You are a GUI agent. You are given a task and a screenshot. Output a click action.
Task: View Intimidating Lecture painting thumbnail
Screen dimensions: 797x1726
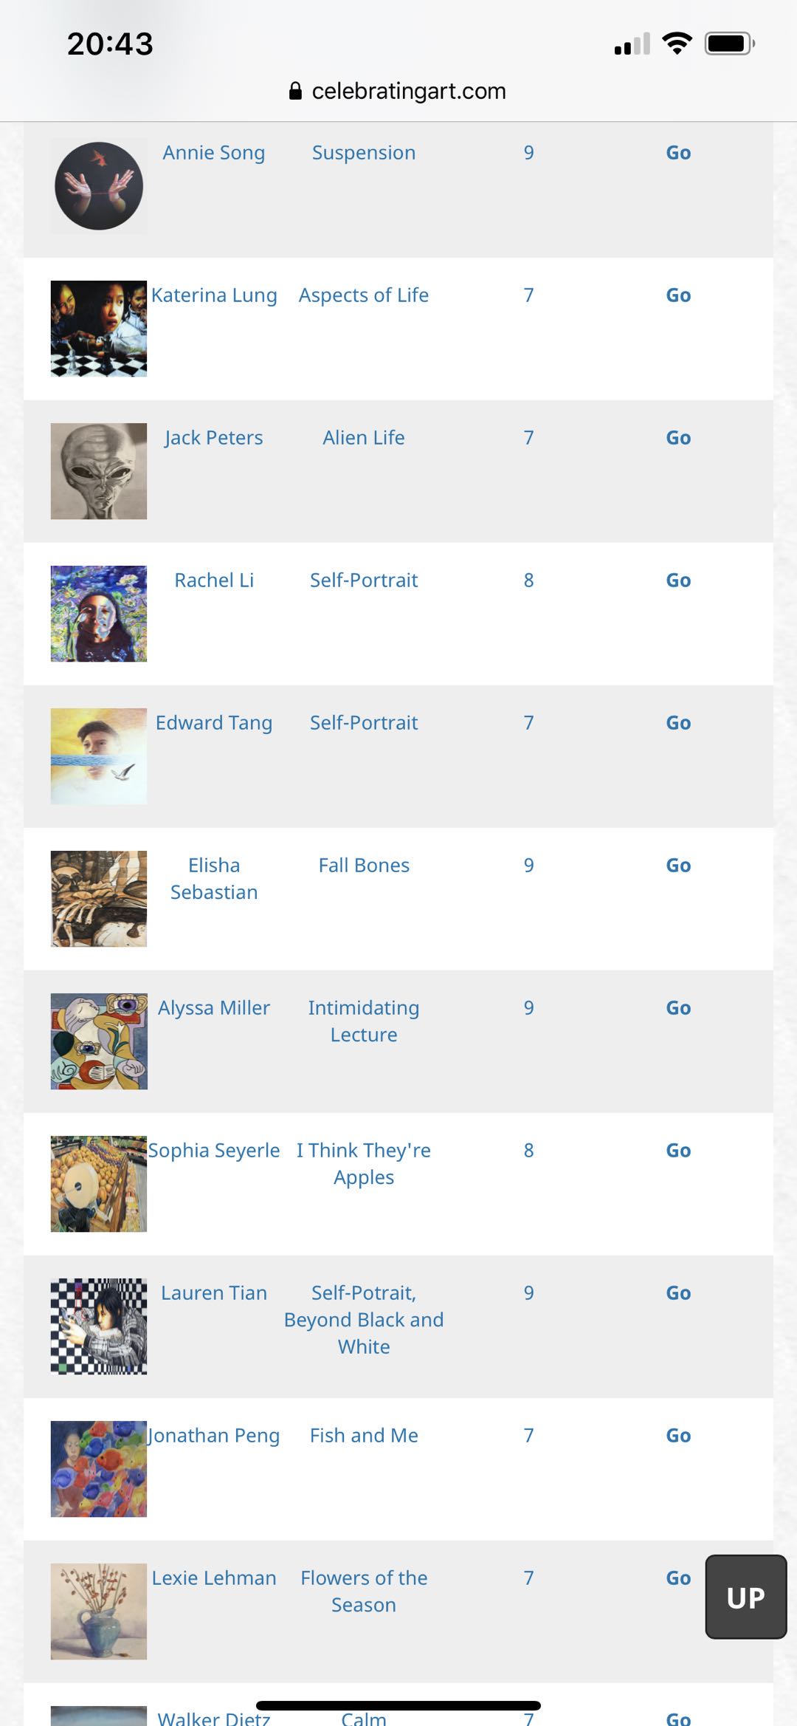click(99, 1041)
